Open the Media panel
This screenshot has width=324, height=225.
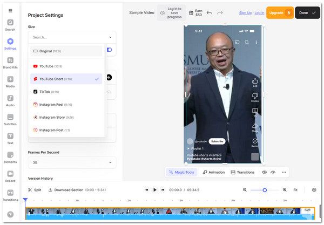click(10, 81)
